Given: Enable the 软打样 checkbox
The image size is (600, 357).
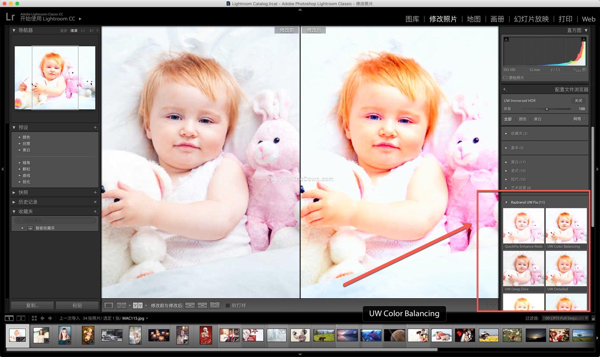Looking at the screenshot, I should coord(228,305).
